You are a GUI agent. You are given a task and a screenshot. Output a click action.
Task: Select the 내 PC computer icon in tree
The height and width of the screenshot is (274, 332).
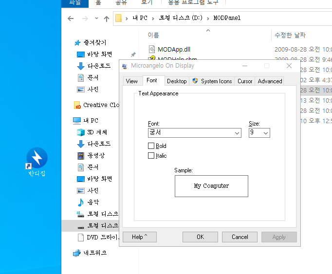click(77, 121)
